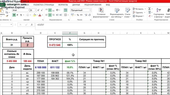Expand the underline style arrow
This screenshot has height=95, width=170.
click(x=23, y=15)
